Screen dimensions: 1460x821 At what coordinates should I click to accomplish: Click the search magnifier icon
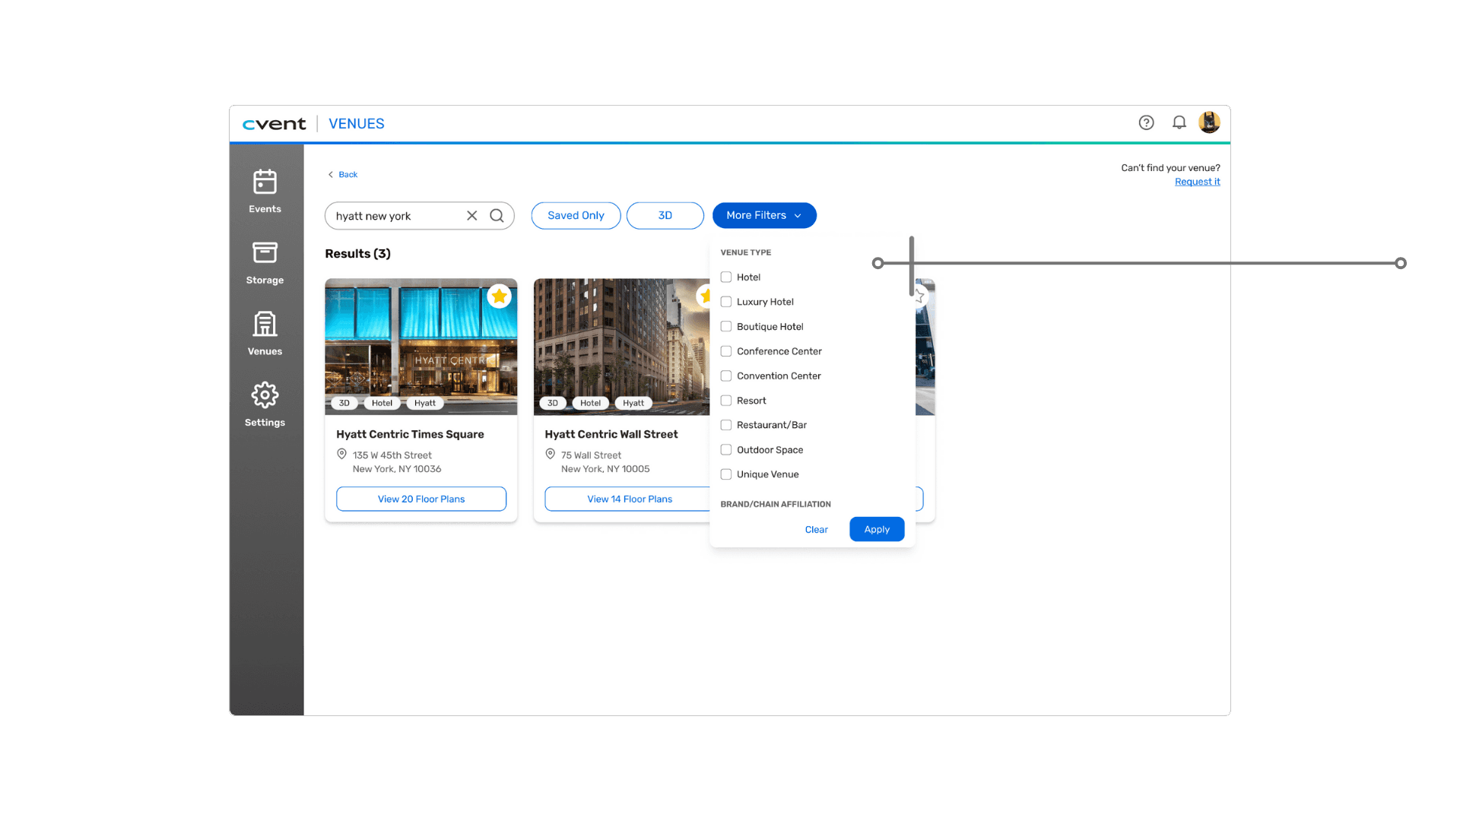(x=497, y=216)
